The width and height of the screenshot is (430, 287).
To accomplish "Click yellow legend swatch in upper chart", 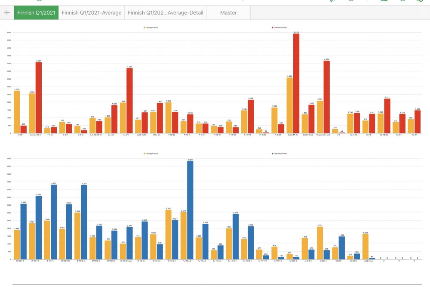I will 144,28.
